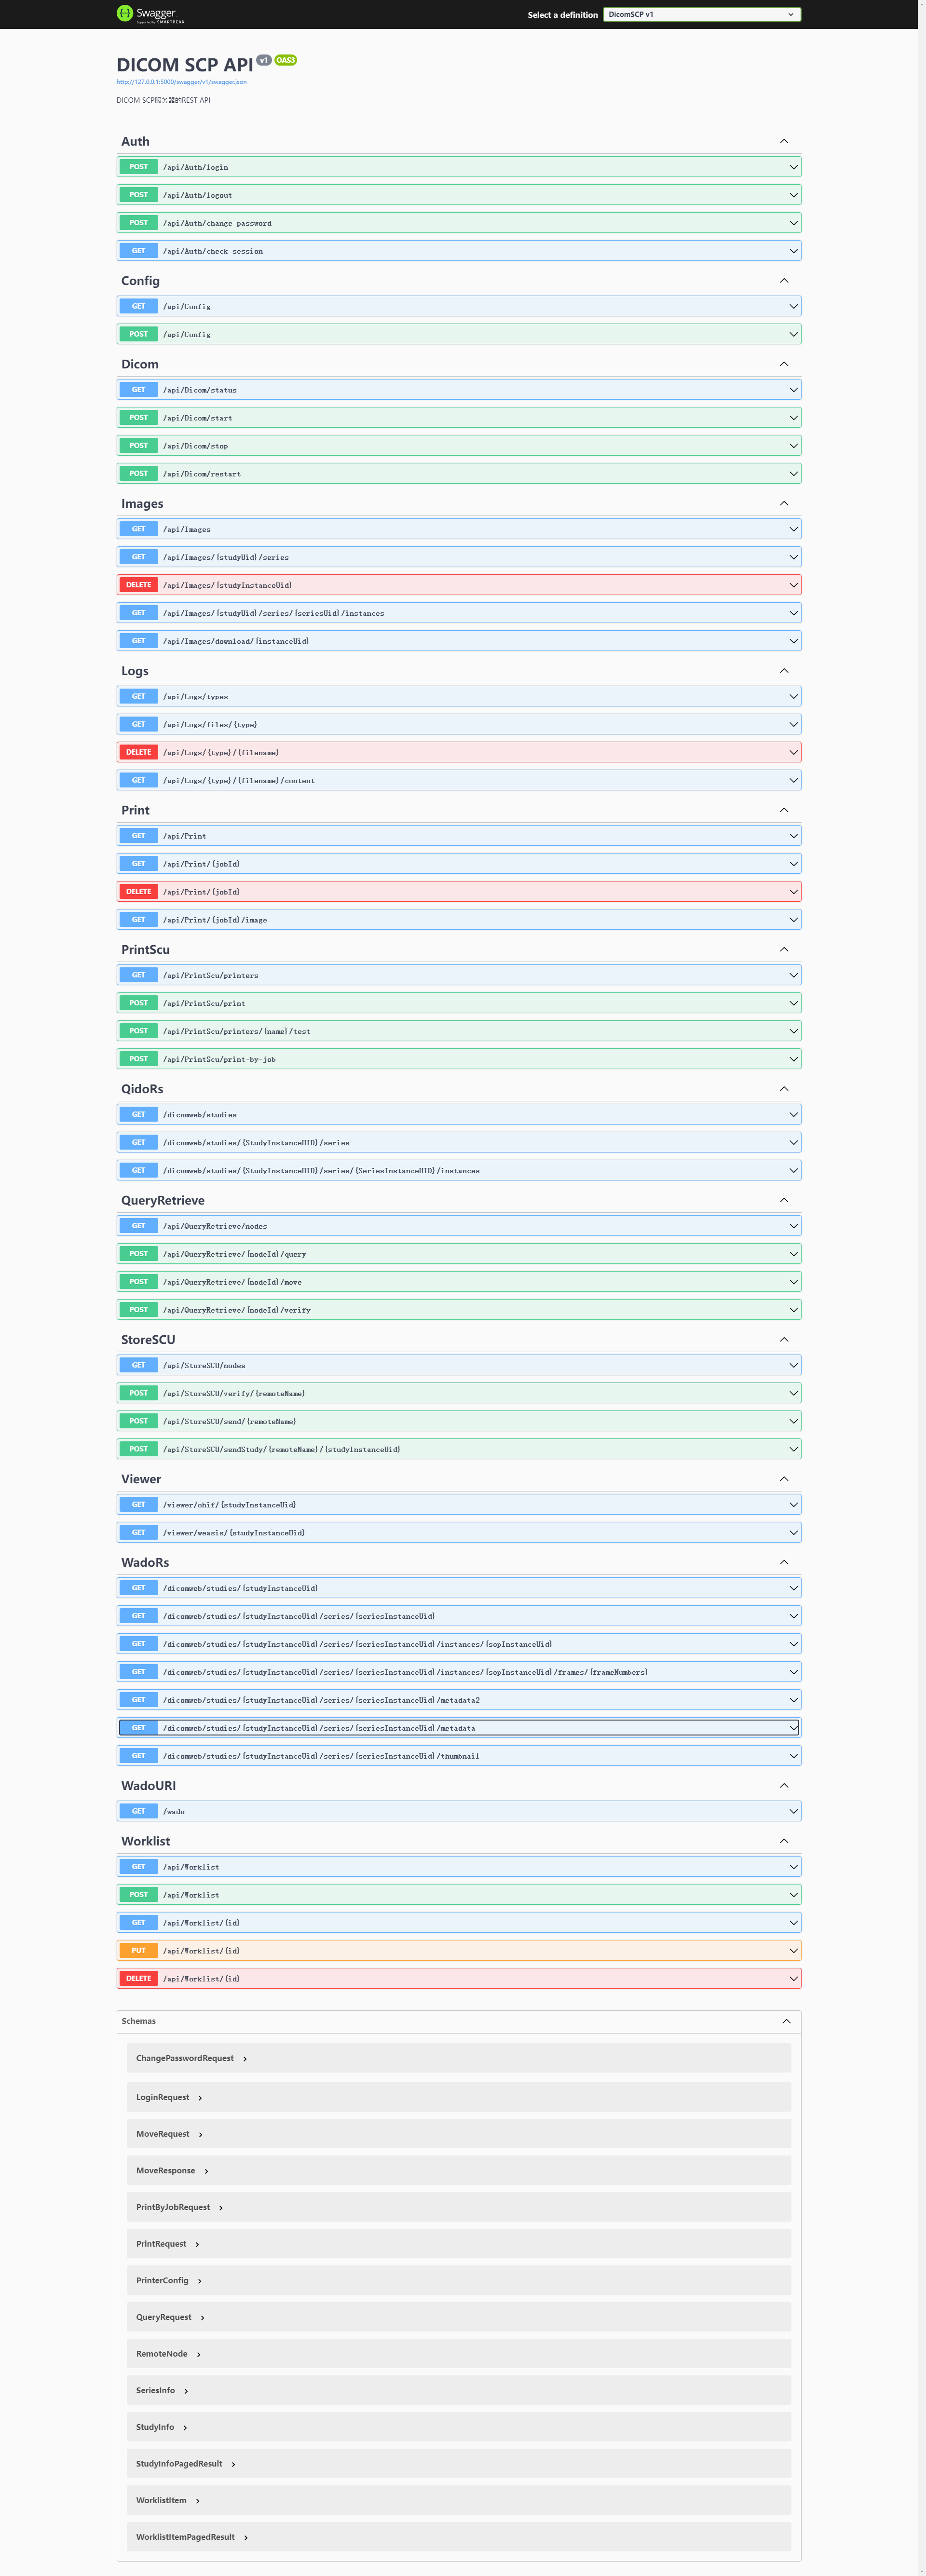The height and width of the screenshot is (2576, 926).
Task: Collapse the Schemas section
Action: [786, 2021]
